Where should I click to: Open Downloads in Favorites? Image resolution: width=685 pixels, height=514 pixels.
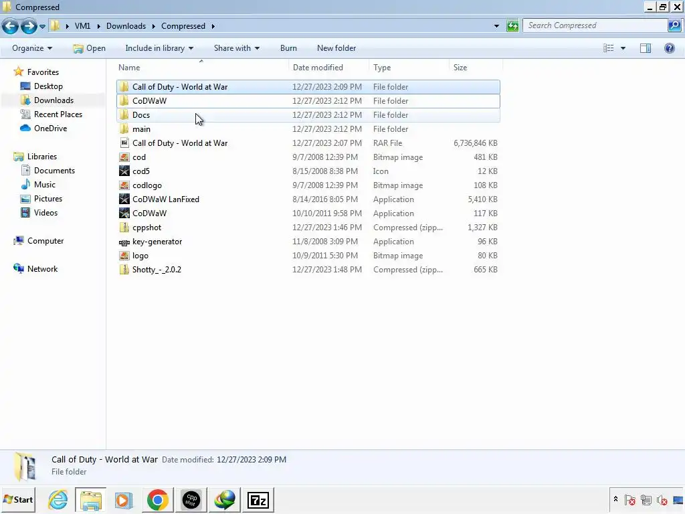(x=54, y=100)
